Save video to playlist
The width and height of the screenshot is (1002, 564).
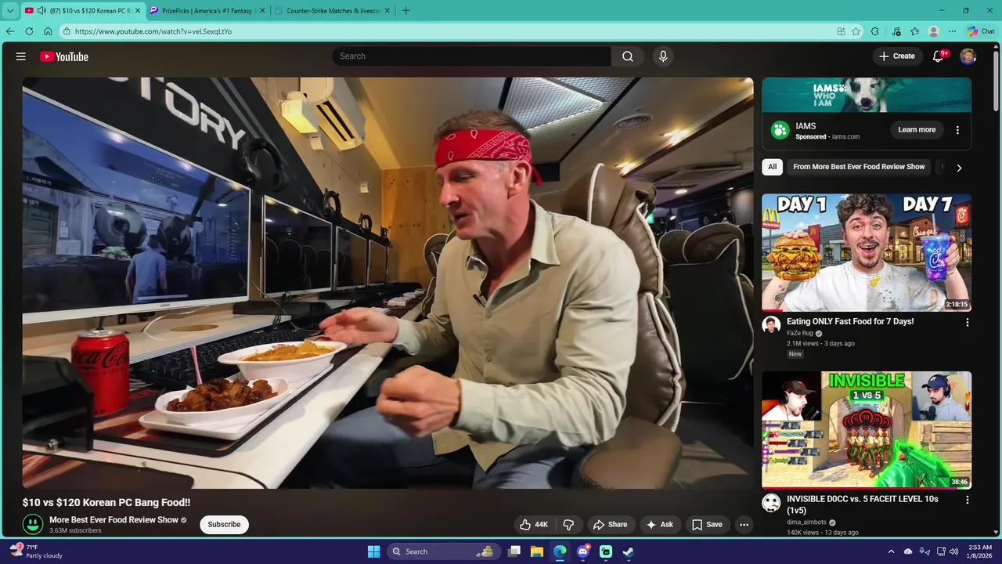tap(707, 525)
